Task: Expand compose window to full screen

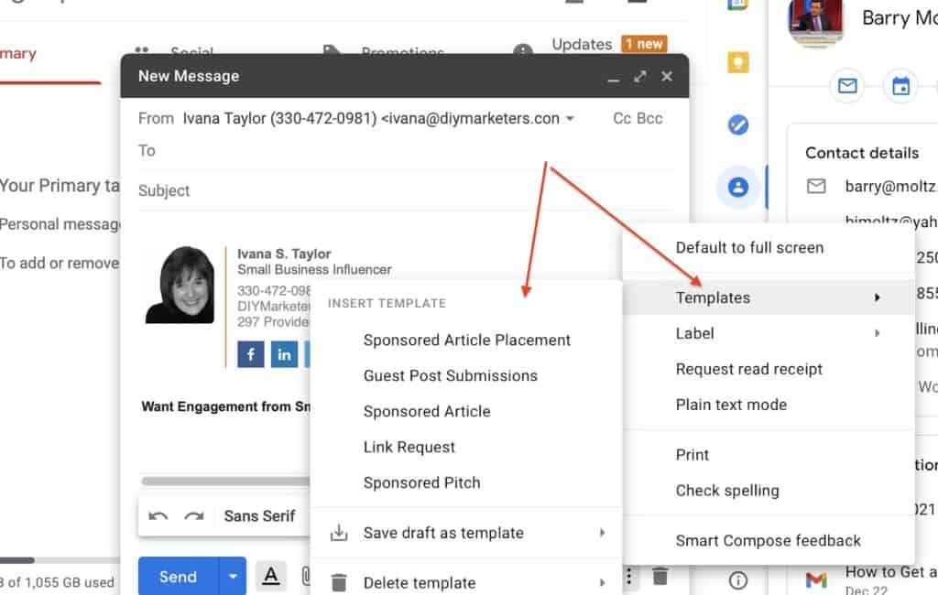Action: pyautogui.click(x=640, y=77)
